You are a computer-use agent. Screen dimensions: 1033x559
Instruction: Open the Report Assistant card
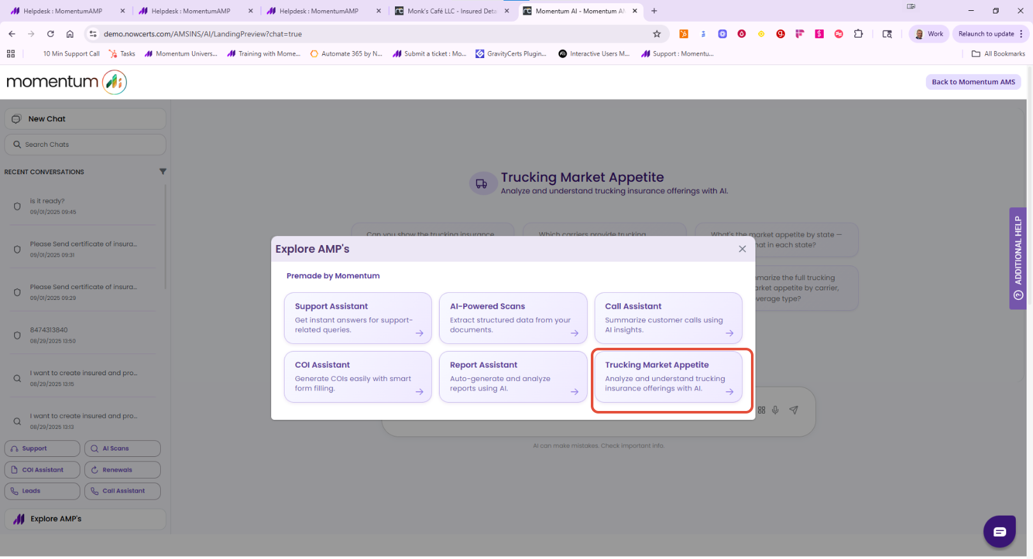click(513, 376)
